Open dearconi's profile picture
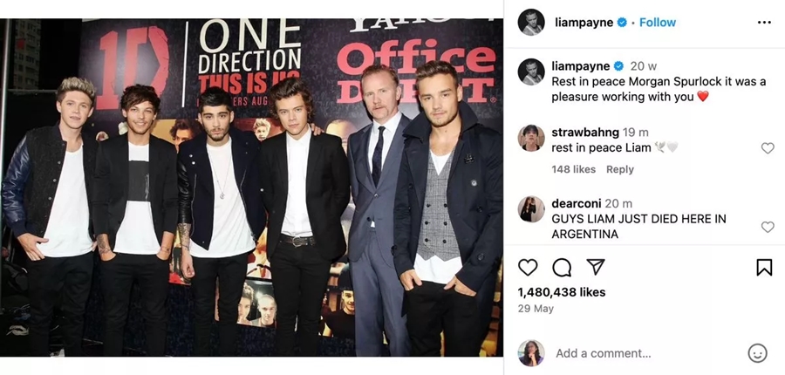 [x=531, y=209]
